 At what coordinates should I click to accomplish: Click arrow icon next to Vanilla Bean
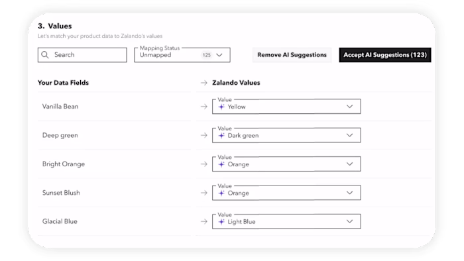[204, 107]
